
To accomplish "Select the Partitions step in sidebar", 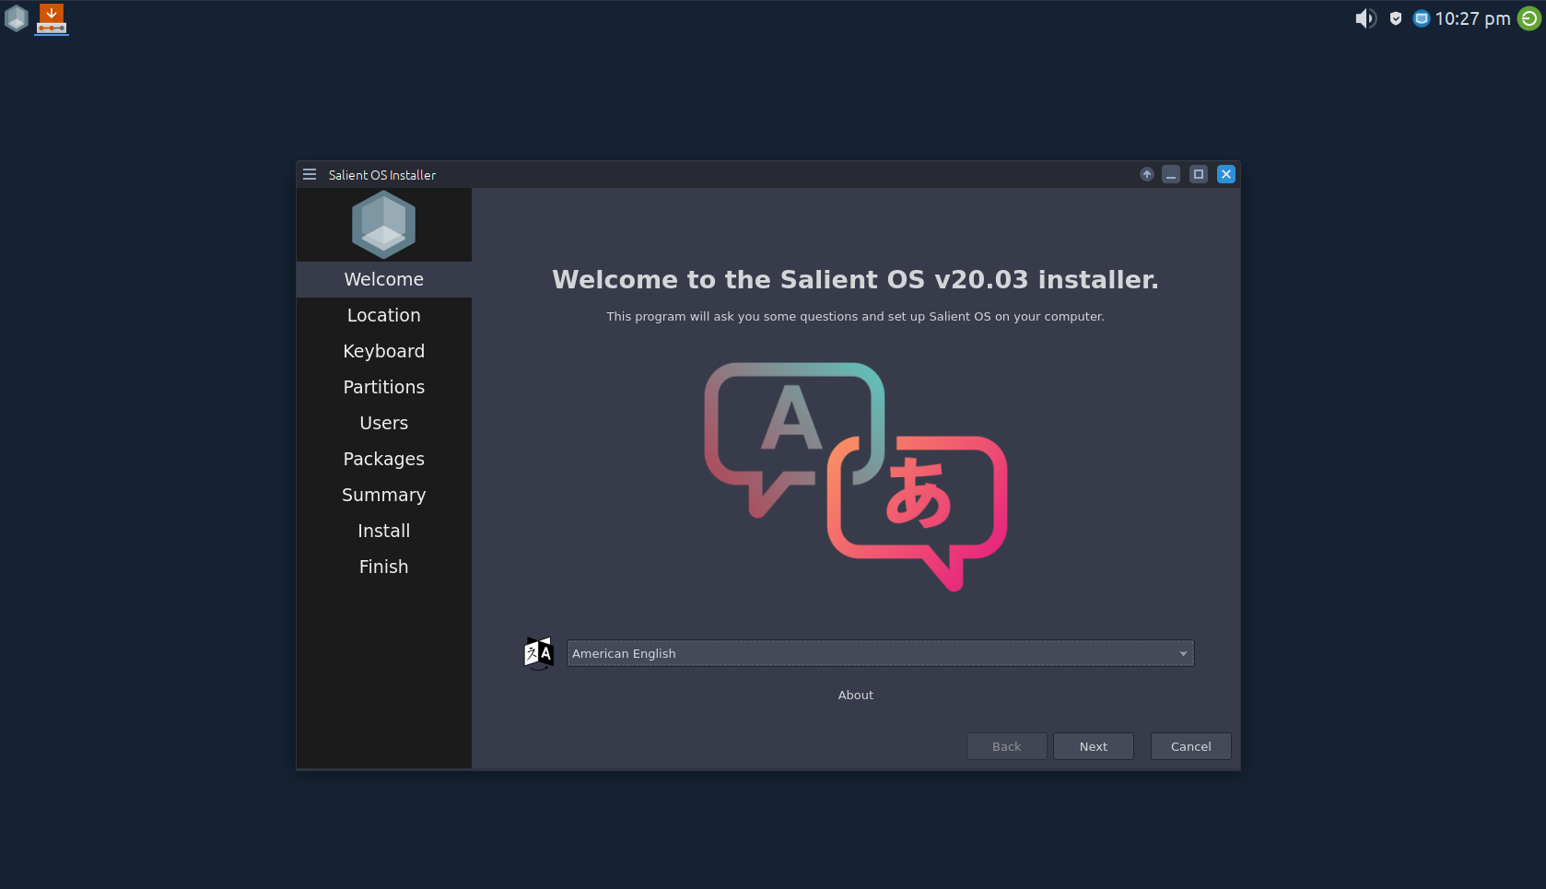I will [383, 387].
